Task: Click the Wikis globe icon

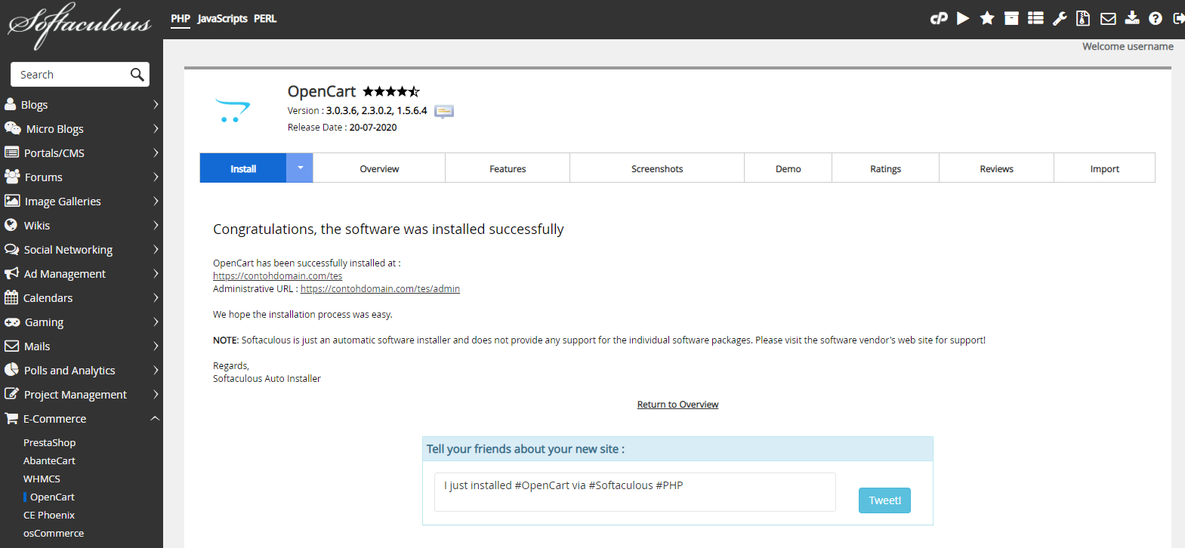Action: [11, 225]
